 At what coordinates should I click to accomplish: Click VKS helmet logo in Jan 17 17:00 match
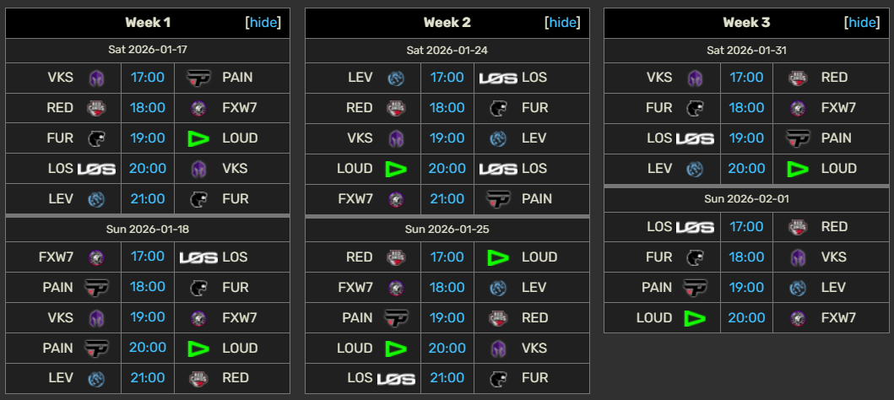tap(96, 78)
